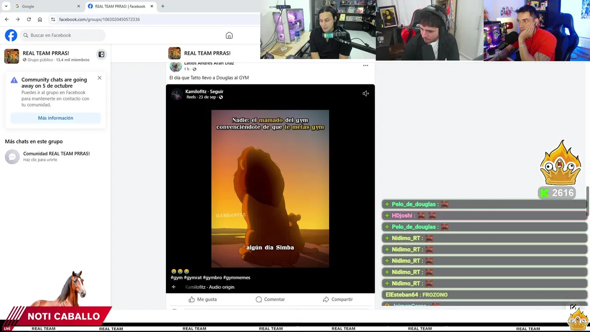Search in Buscar en Facebook field
Image resolution: width=590 pixels, height=332 pixels.
(63, 35)
